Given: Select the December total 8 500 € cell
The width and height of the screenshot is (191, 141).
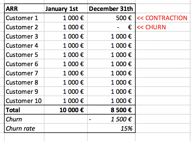Looking at the screenshot, I should tap(111, 110).
